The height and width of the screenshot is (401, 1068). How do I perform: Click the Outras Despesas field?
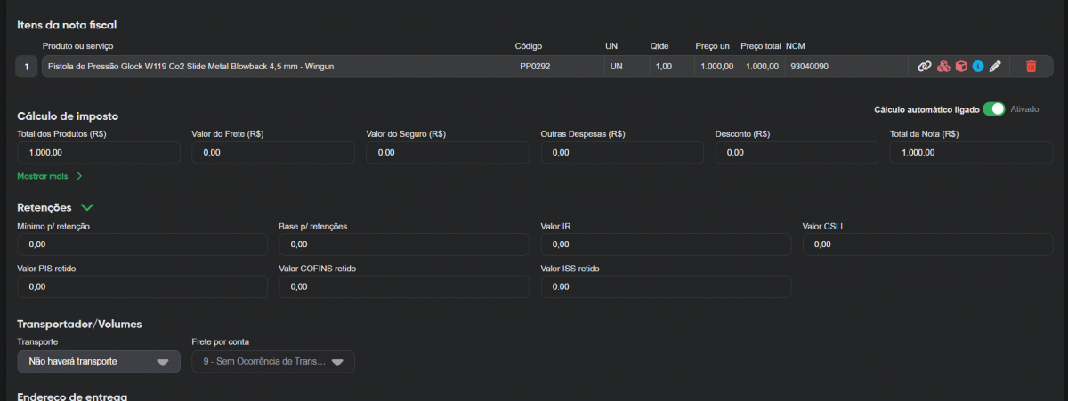[621, 153]
